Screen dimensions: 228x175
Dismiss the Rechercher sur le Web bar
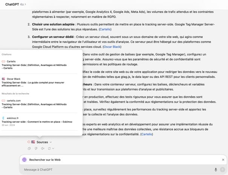(223, 160)
